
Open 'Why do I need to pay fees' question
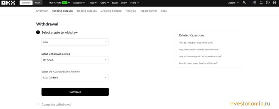(198, 63)
